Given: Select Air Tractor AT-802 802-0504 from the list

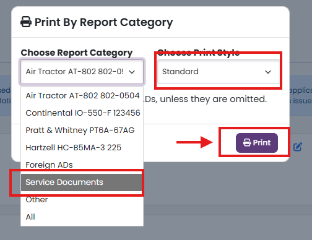Looking at the screenshot, I should click(82, 96).
